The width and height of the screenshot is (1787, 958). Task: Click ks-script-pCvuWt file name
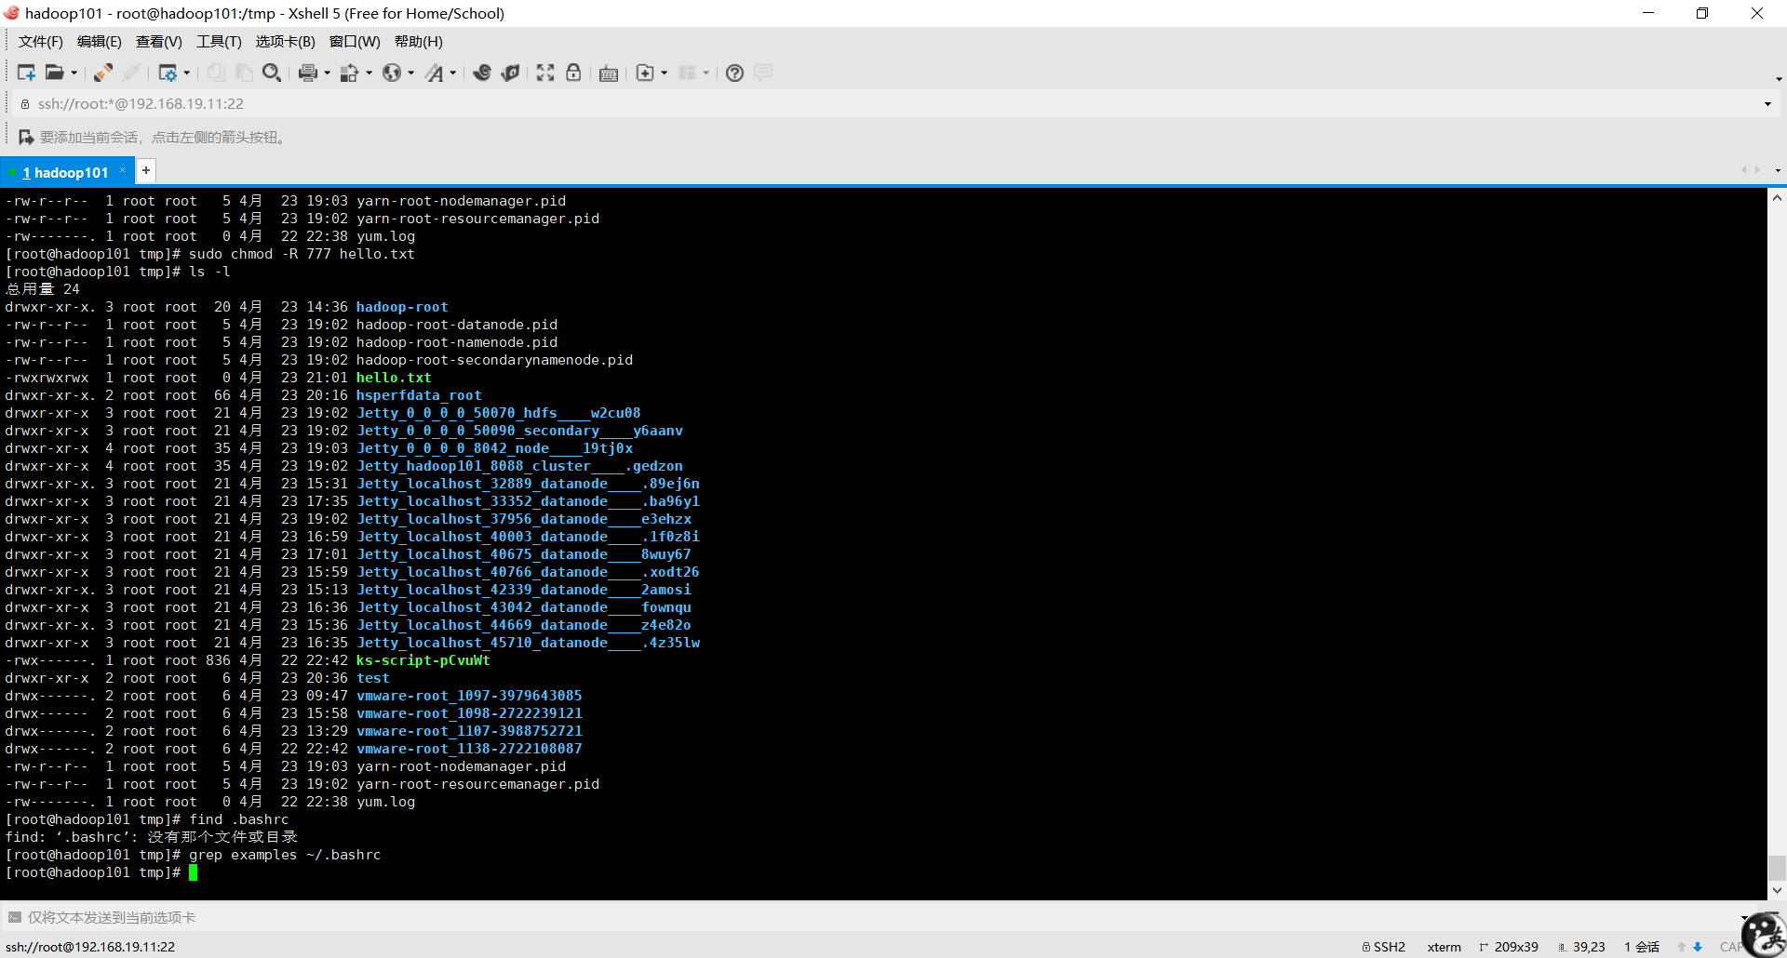coord(423,660)
